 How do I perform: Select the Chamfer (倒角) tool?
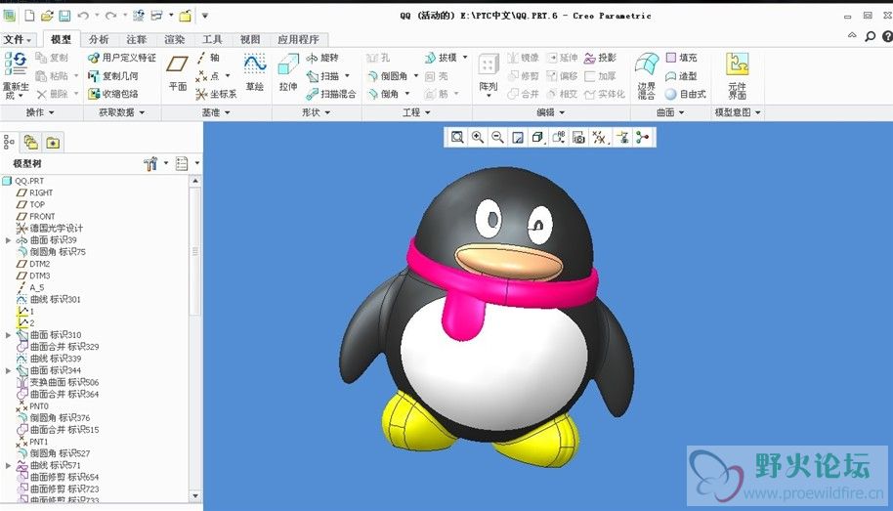[383, 94]
